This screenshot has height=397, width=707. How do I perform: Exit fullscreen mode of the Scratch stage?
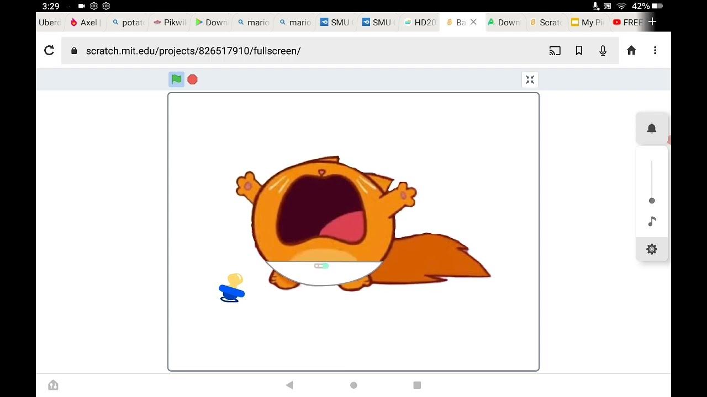(x=530, y=79)
